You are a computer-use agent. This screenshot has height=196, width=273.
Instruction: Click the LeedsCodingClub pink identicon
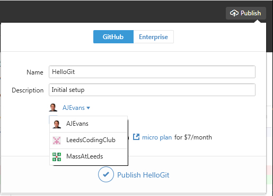[x=57, y=141]
